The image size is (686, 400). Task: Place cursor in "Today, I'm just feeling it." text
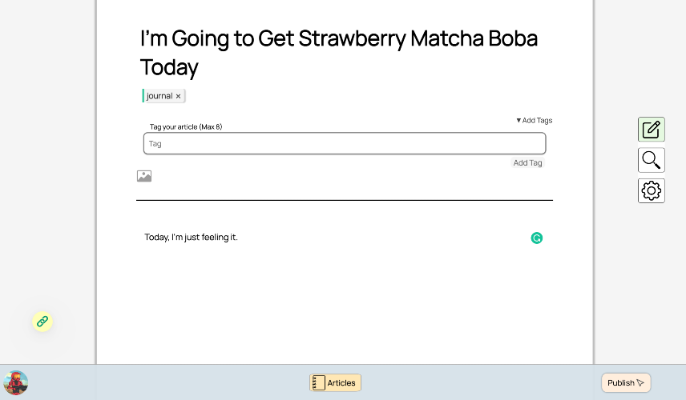tap(192, 238)
